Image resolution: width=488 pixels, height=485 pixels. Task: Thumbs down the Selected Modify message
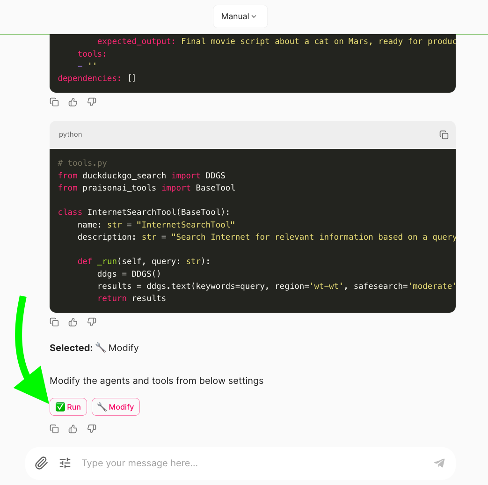(92, 429)
